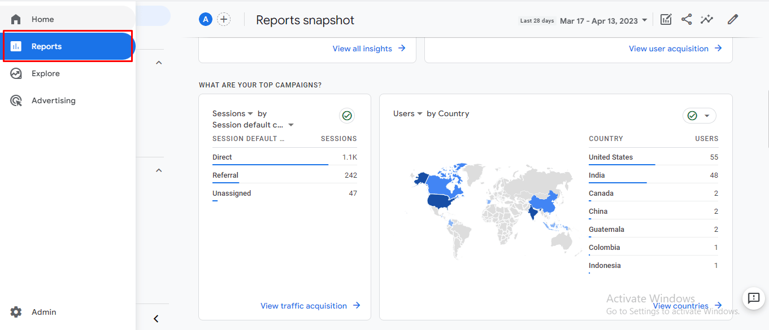Click the Last 28 days label
Viewport: 769px width, 330px height.
click(x=537, y=21)
